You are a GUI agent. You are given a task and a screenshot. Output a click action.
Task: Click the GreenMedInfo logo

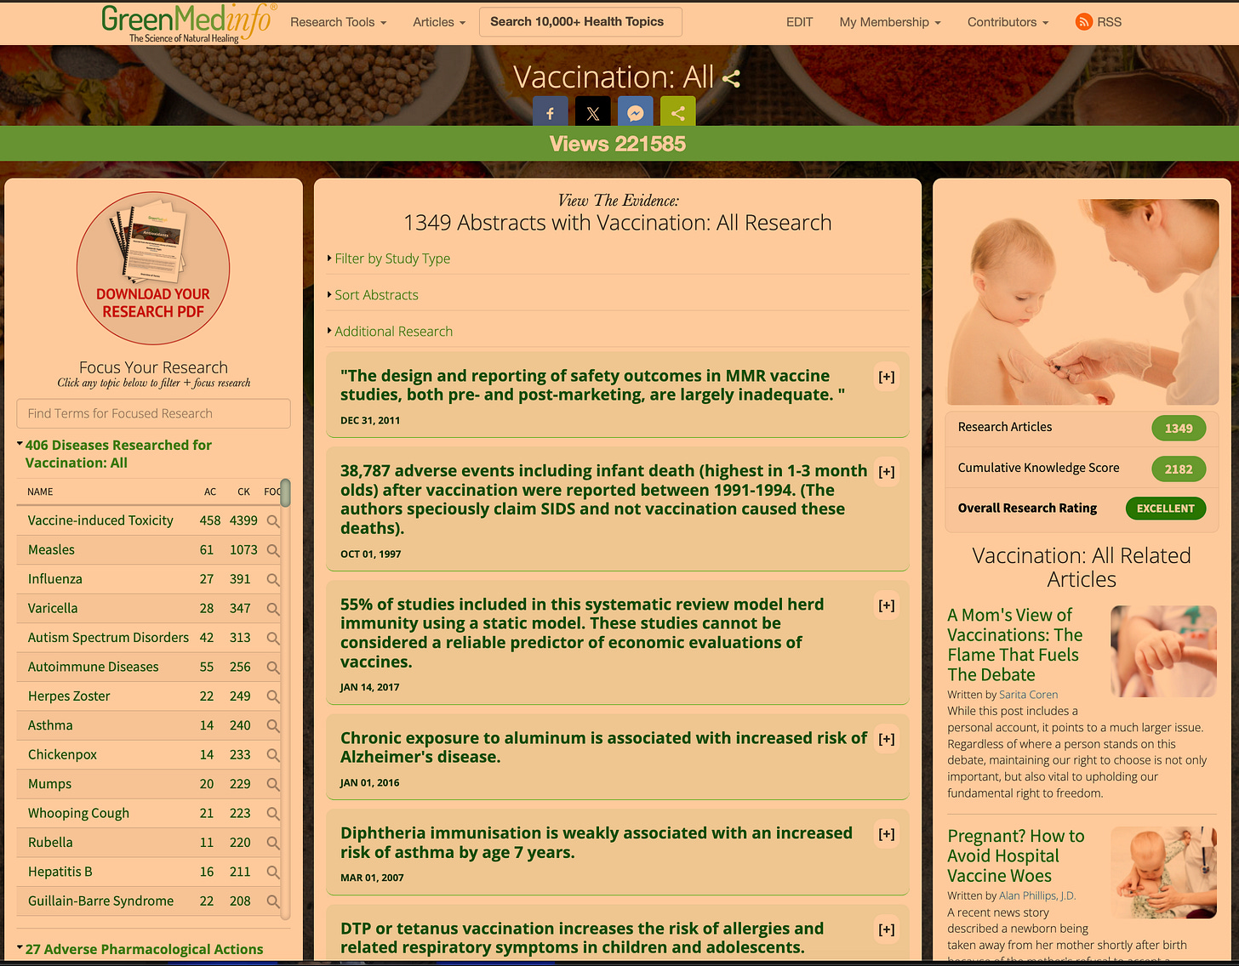pos(188,23)
